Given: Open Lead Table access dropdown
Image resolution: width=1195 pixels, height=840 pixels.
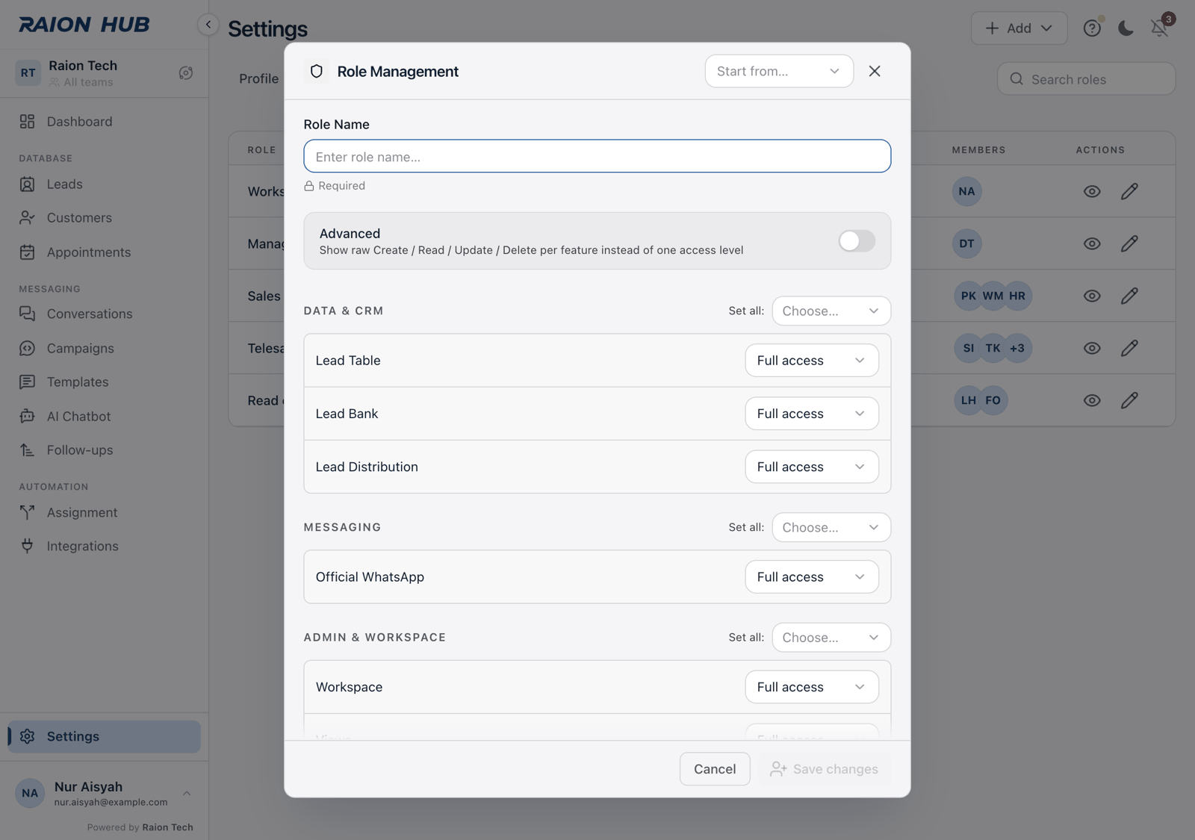Looking at the screenshot, I should point(812,361).
